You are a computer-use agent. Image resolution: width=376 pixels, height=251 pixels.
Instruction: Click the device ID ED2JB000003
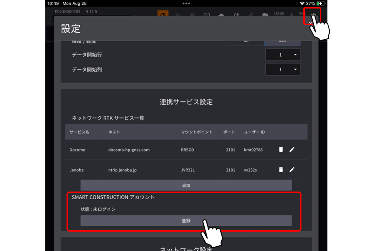[x=67, y=12]
